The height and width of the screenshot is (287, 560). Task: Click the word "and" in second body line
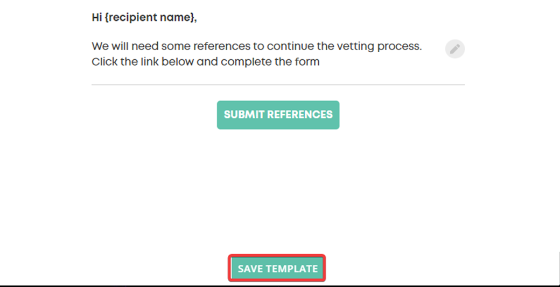click(x=207, y=62)
